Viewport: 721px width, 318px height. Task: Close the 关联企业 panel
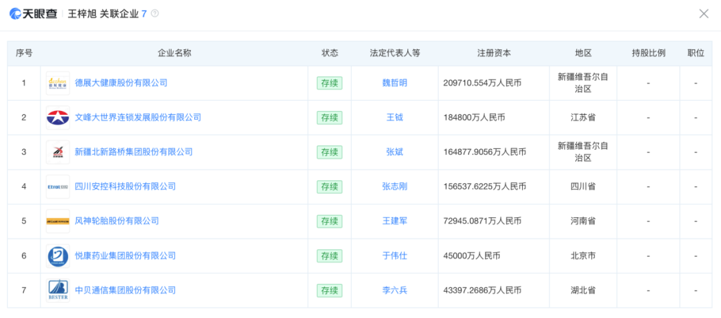coord(704,13)
